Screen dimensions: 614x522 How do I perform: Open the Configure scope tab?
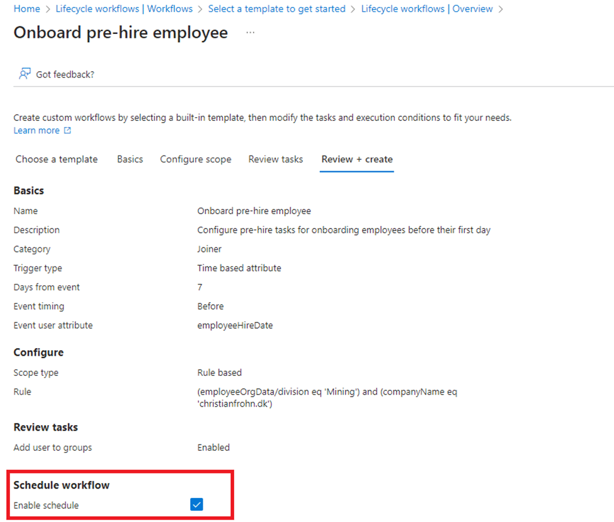[x=195, y=159]
